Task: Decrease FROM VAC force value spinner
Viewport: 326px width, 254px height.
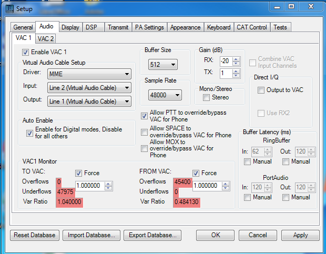Action: point(226,189)
